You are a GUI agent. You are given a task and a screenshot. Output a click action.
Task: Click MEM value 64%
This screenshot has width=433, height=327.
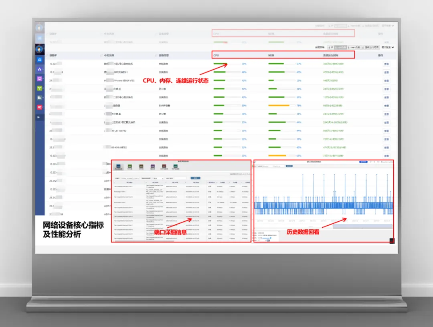pyautogui.click(x=299, y=122)
